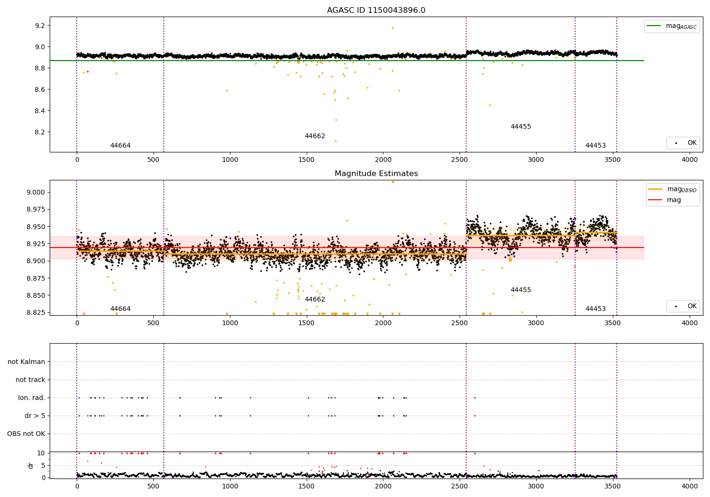
Task: Click x-axis tick 2000 in top plot
Action: point(383,160)
